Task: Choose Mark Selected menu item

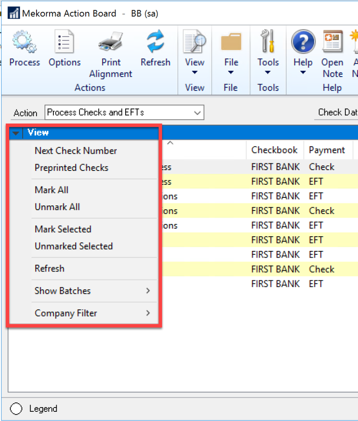Action: [63, 229]
